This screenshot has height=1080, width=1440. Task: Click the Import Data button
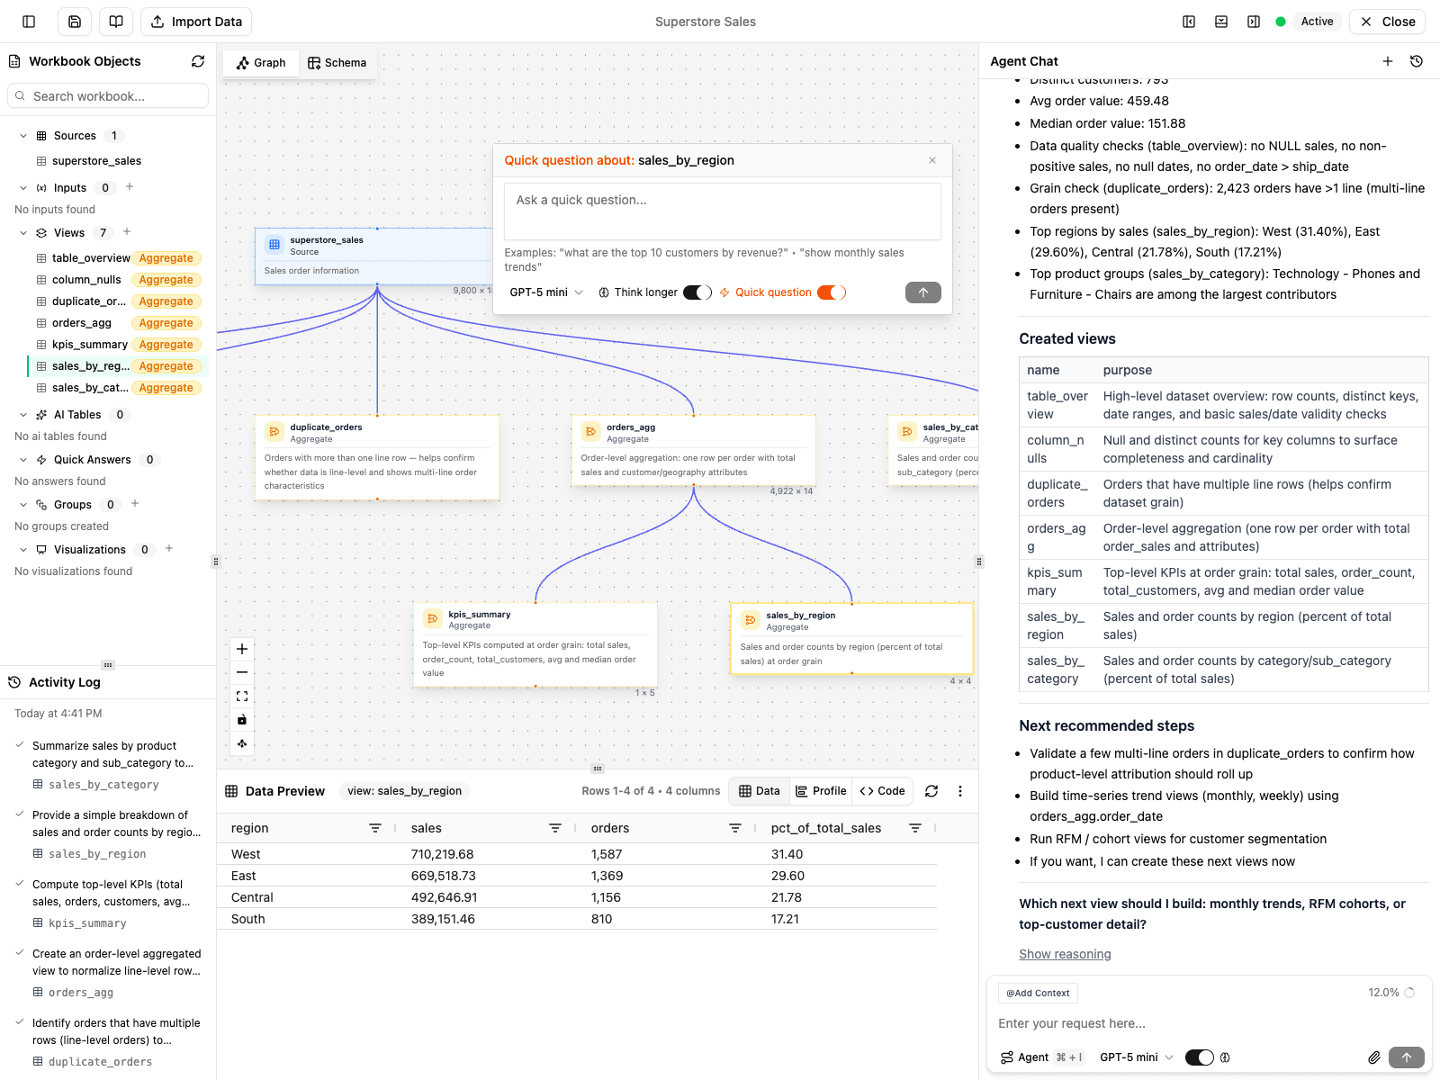pyautogui.click(x=196, y=22)
